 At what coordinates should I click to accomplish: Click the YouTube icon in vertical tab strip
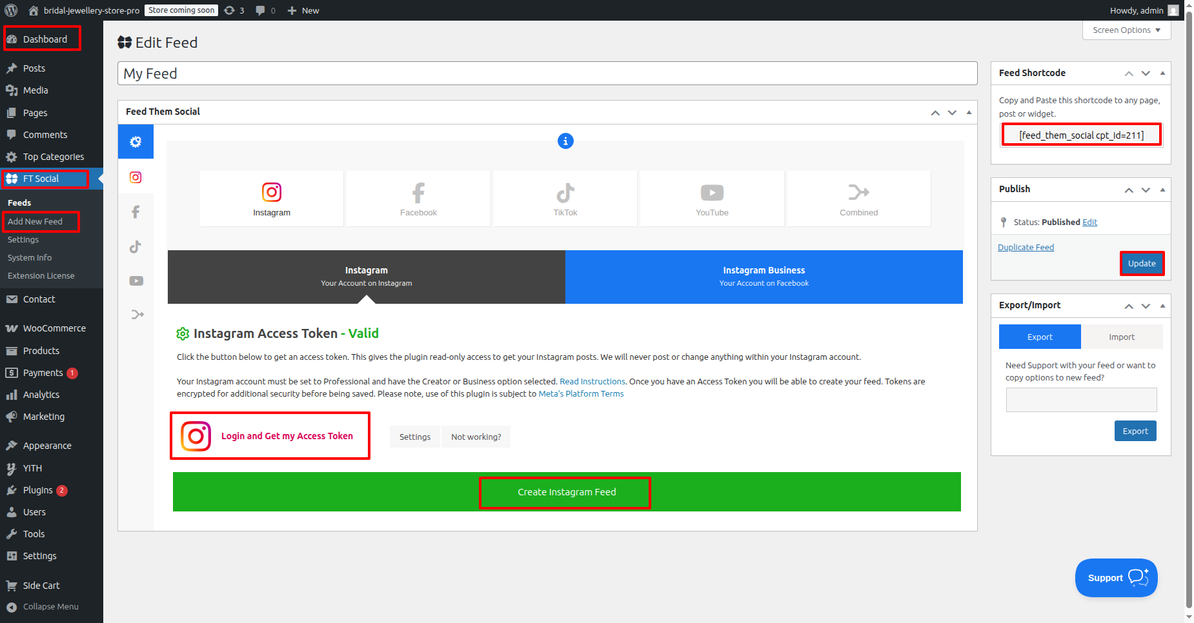136,281
